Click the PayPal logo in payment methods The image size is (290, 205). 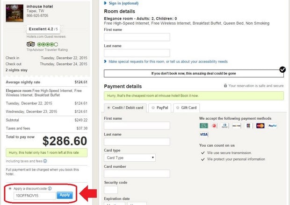pos(273,126)
